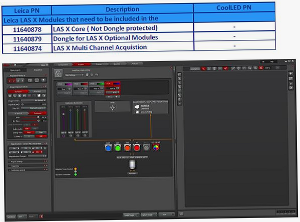The image size is (300, 222).
Task: Toggle power under the red illumination slider
Action: tap(85, 136)
